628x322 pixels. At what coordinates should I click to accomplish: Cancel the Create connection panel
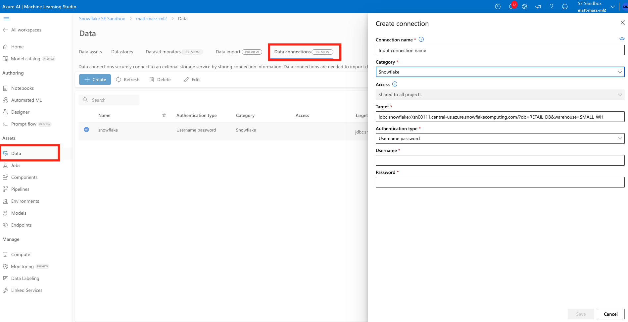(610, 314)
